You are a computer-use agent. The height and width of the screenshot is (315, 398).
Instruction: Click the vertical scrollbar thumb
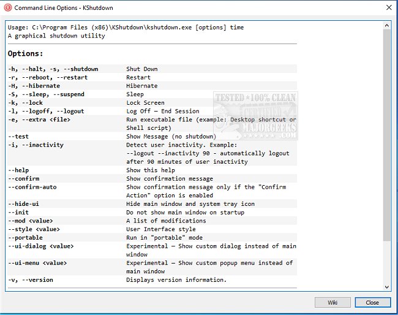(x=387, y=135)
